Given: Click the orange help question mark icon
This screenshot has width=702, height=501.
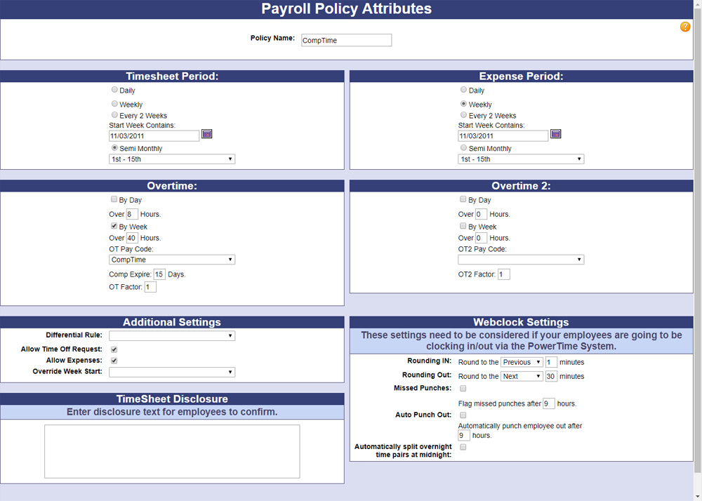Looking at the screenshot, I should tap(685, 27).
